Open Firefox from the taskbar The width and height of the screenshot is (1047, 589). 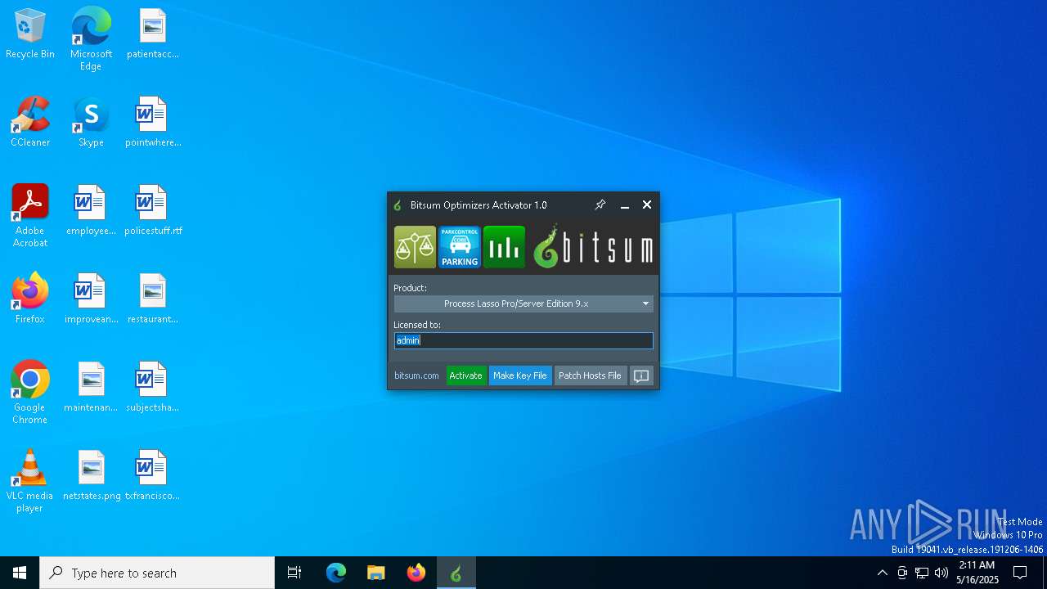416,573
